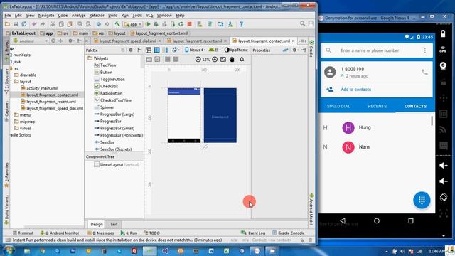Open the orientation dropdown in designer toolbar

coord(176,50)
